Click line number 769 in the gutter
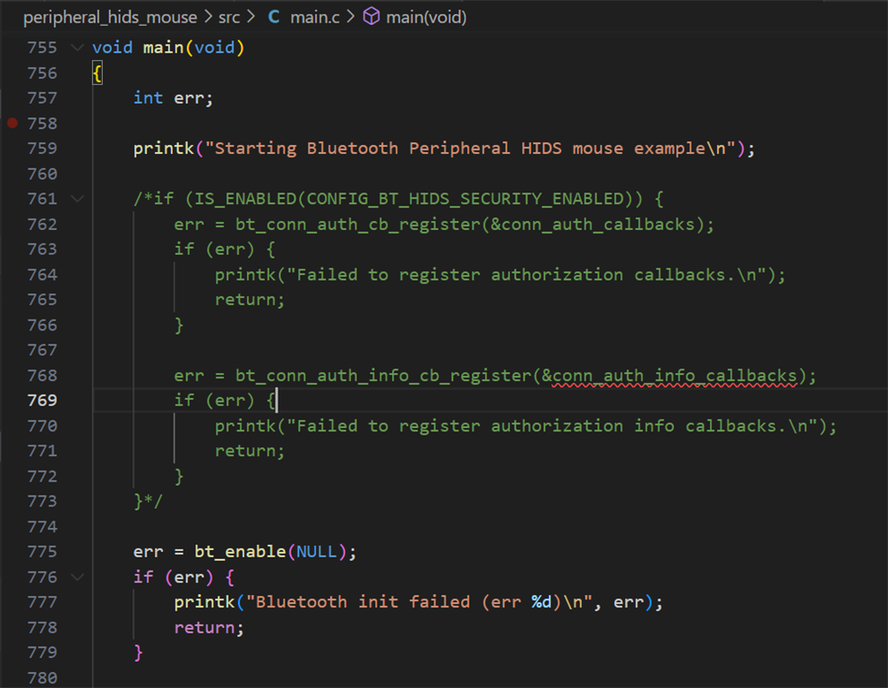 coord(42,401)
